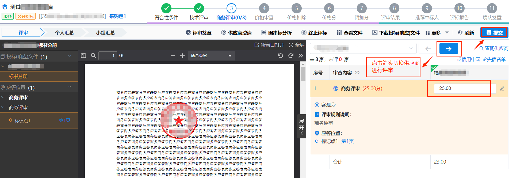The width and height of the screenshot is (509, 178).
Task: Go to next supplier with blue arrow
Action: pyautogui.click(x=449, y=48)
